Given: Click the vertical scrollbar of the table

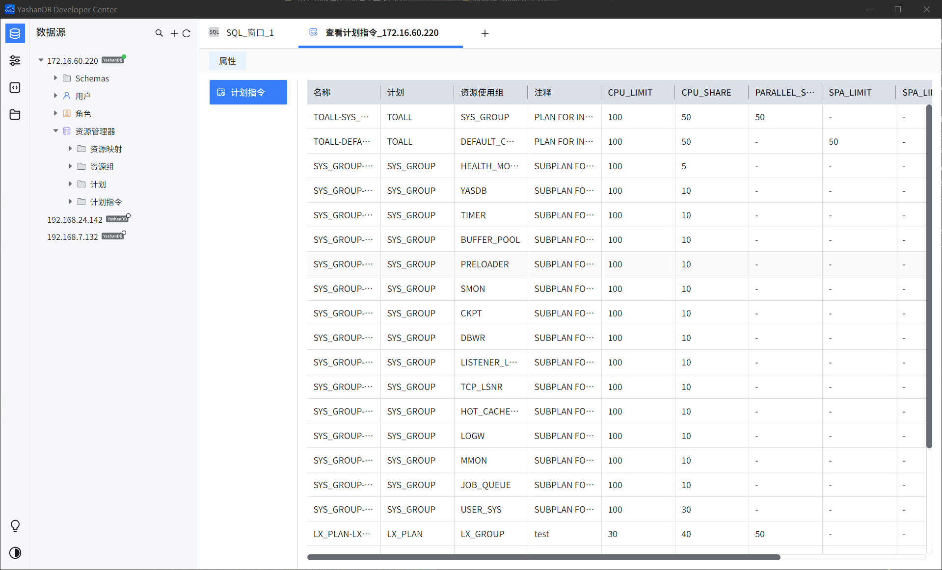Looking at the screenshot, I should point(929,276).
